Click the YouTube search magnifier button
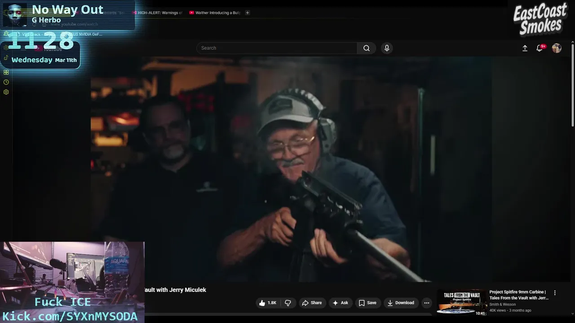 point(367,48)
